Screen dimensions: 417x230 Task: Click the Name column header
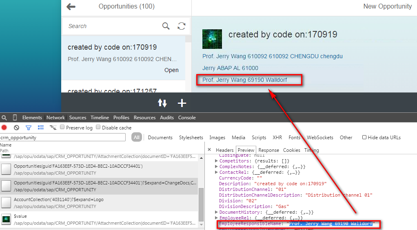[x=6, y=145]
